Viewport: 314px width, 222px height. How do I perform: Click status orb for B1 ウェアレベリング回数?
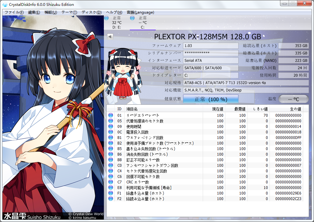click(x=111, y=138)
